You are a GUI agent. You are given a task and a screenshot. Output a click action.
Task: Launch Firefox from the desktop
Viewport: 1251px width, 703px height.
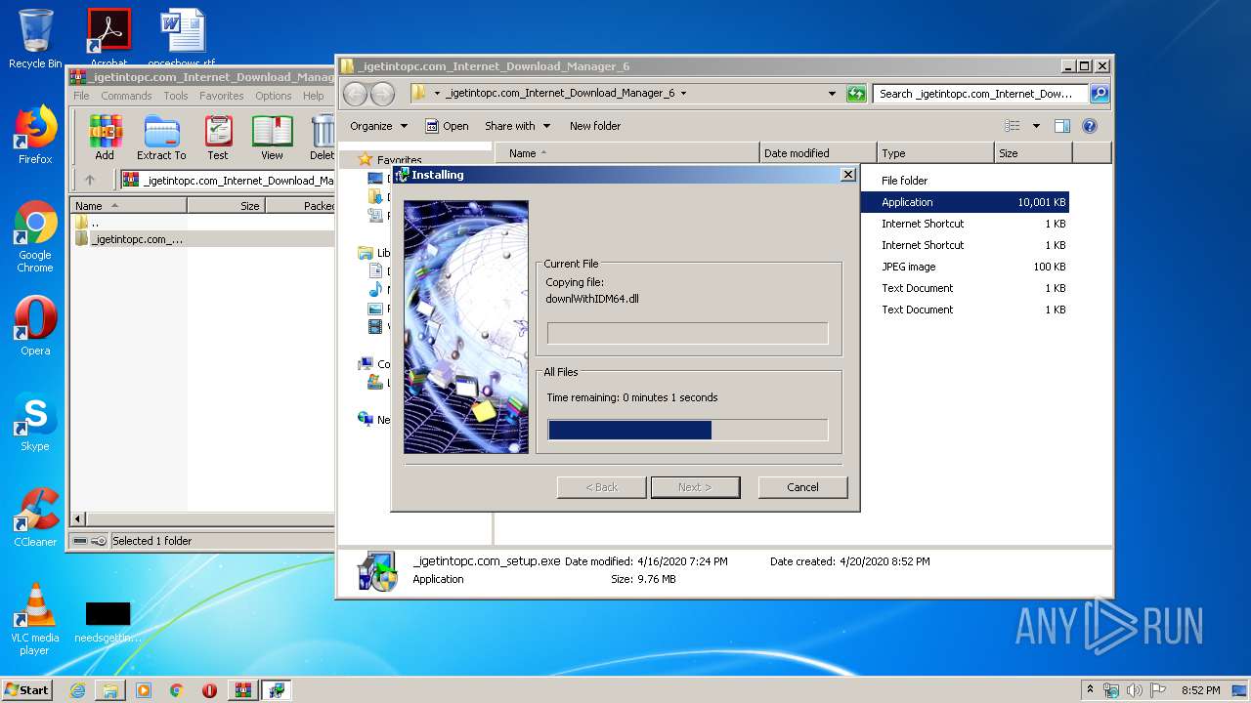pos(35,135)
